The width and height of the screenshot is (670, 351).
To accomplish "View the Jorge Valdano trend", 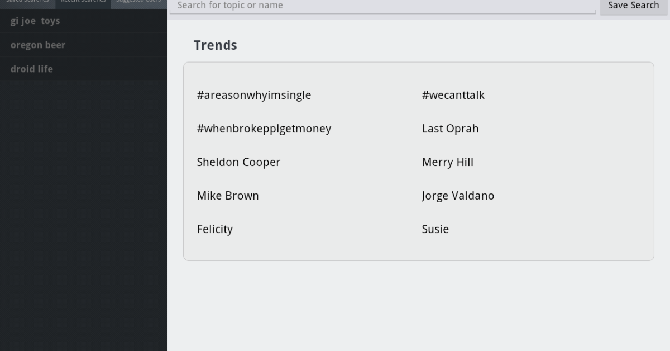I will 458,196.
